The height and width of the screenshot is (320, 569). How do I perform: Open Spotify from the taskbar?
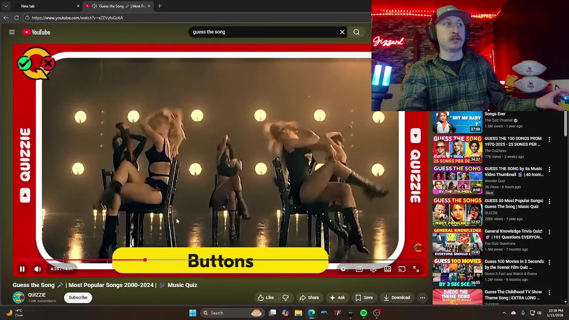(364, 313)
